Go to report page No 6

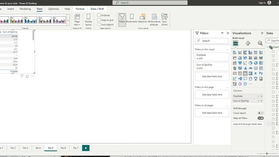tap(63, 148)
